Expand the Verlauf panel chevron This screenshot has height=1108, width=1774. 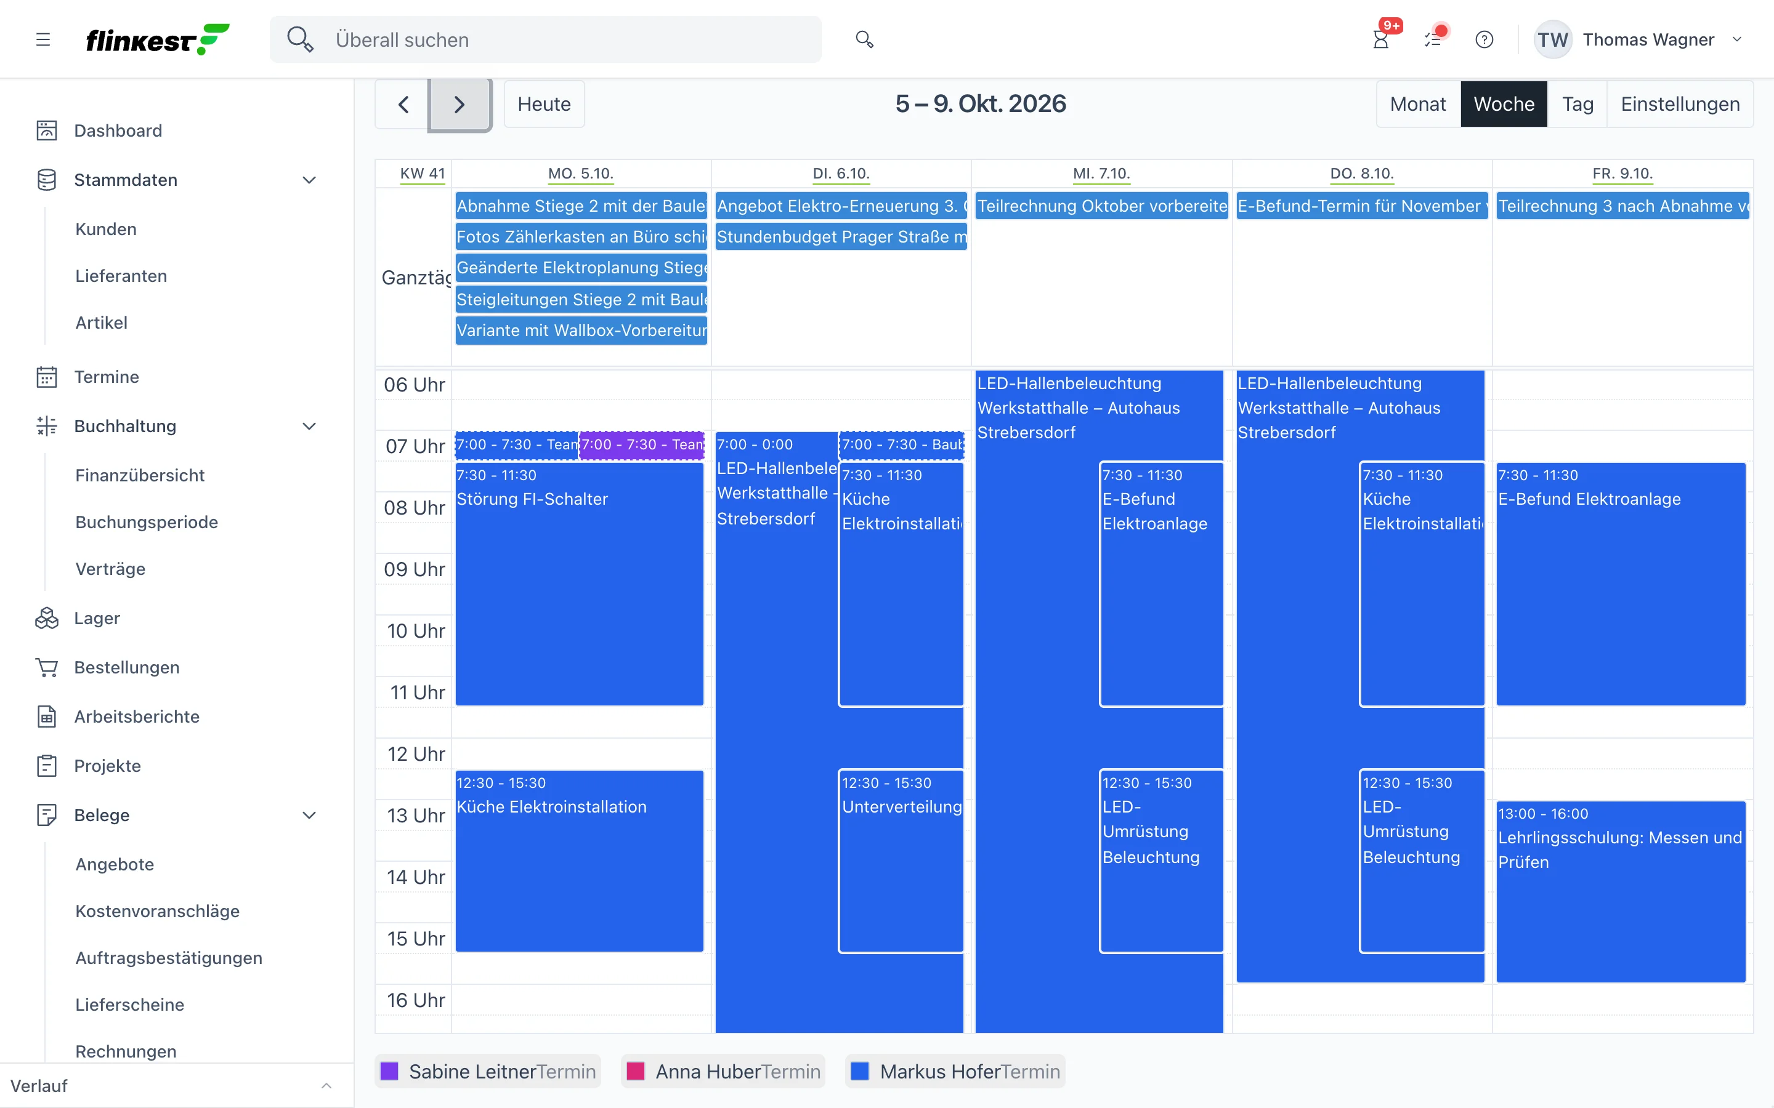coord(326,1086)
